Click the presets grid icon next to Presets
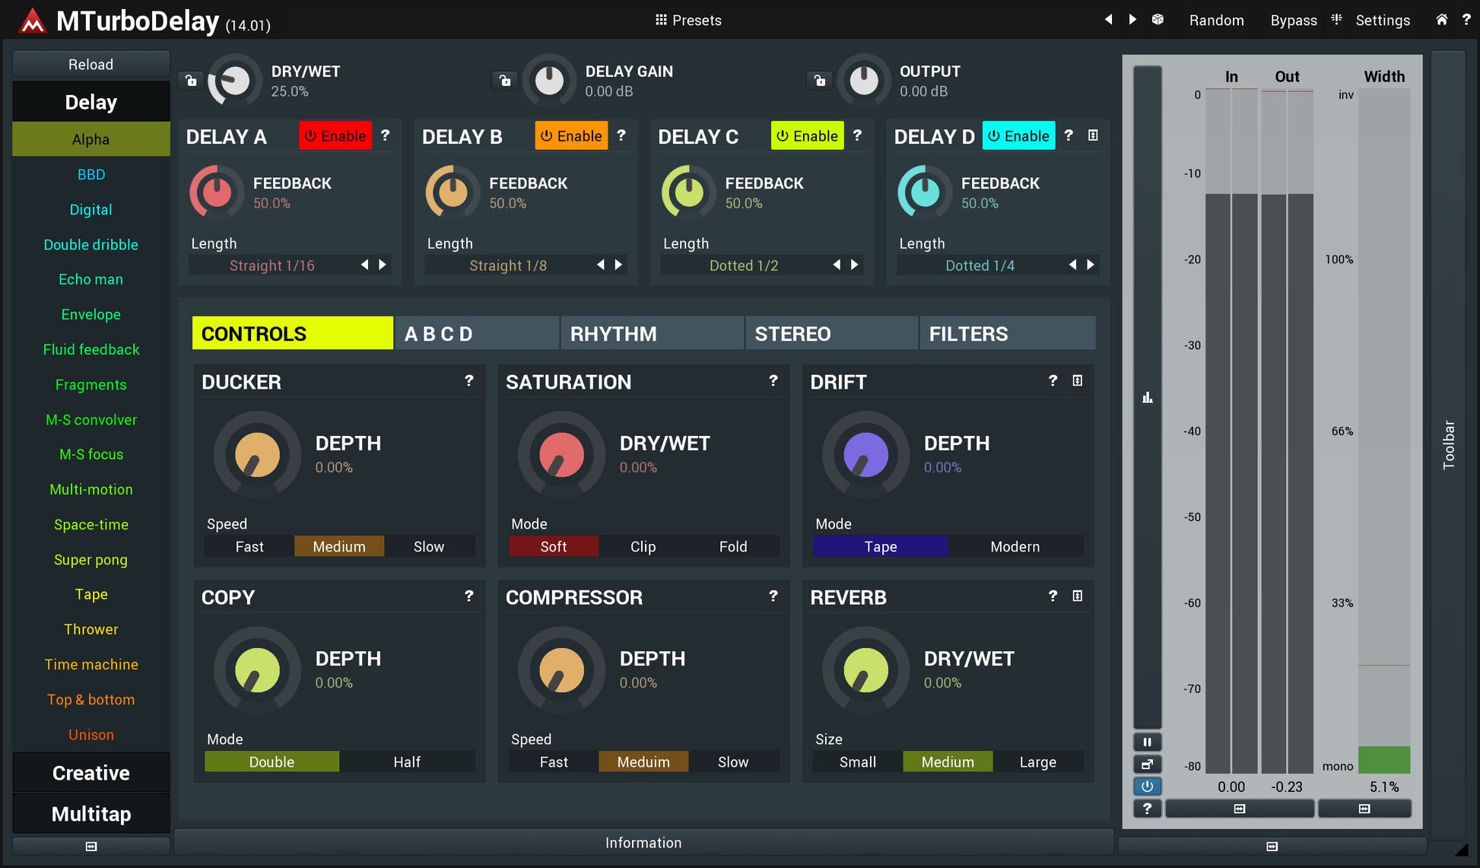This screenshot has height=868, width=1480. coord(662,20)
